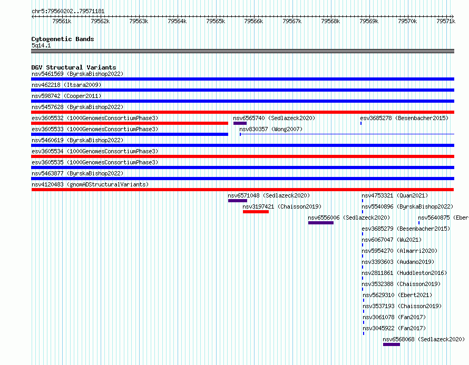The height and width of the screenshot is (365, 469).
Task: Select nsv6556006 (Sedlazeck2020) label
Action: tap(349, 218)
